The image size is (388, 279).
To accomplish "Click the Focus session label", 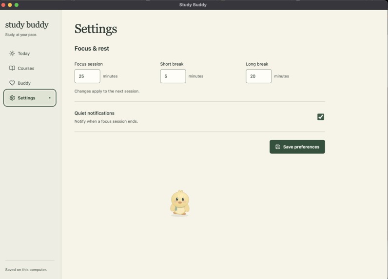I will click(x=89, y=64).
